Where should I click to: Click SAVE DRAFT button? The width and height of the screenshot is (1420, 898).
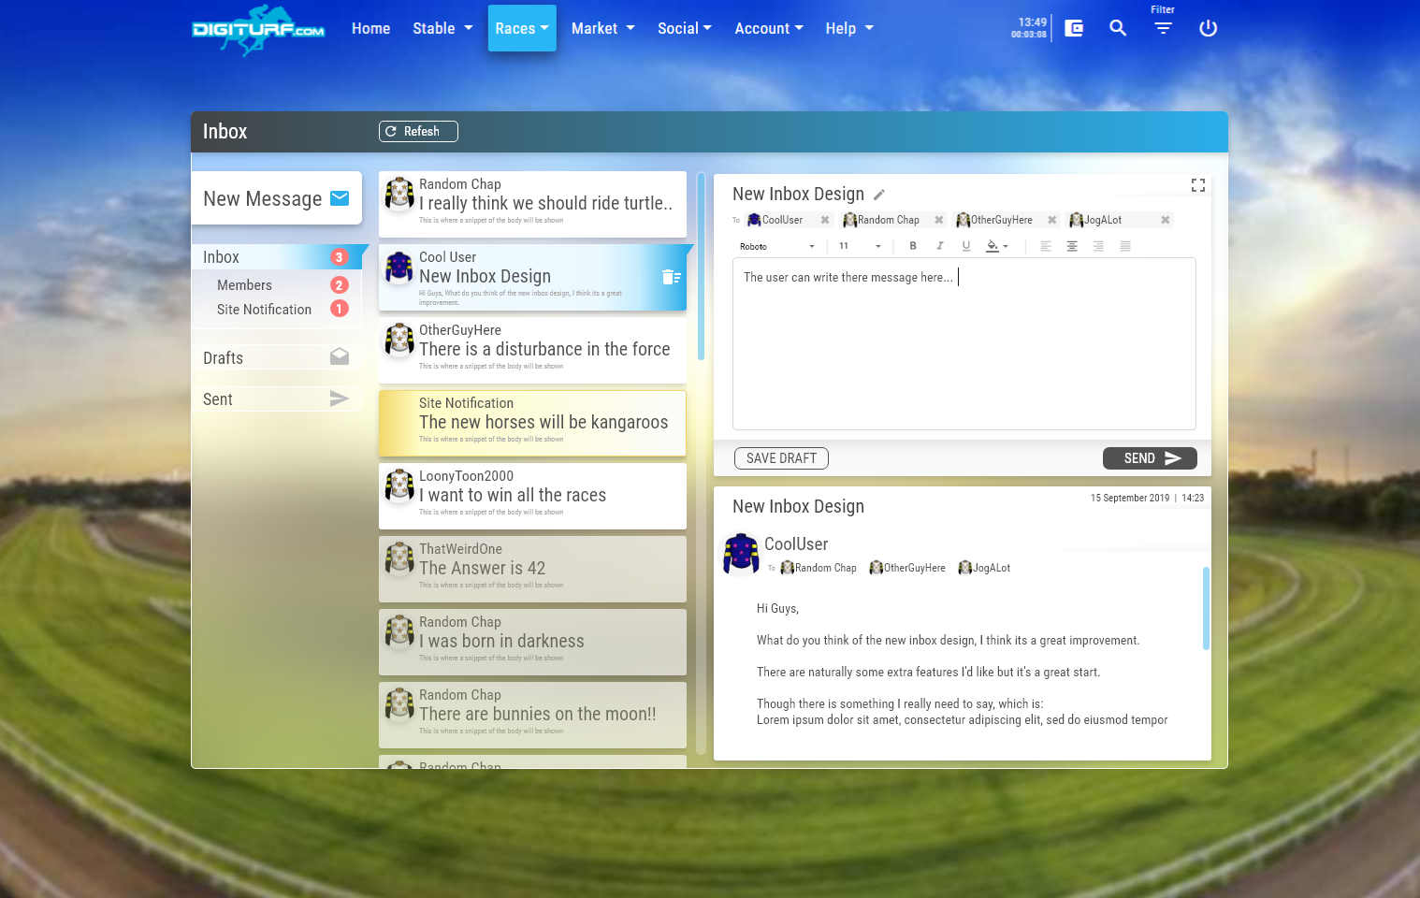(781, 458)
